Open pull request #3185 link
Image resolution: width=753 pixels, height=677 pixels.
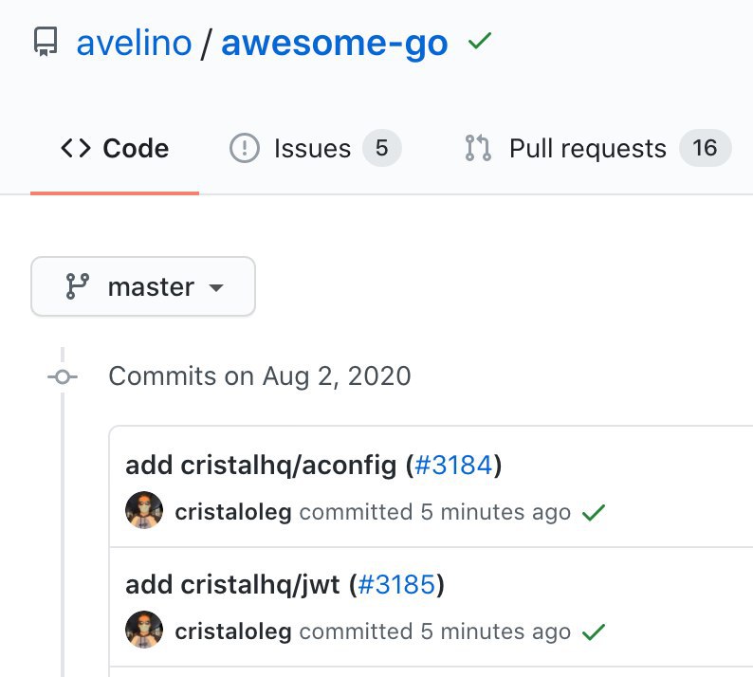pos(396,584)
